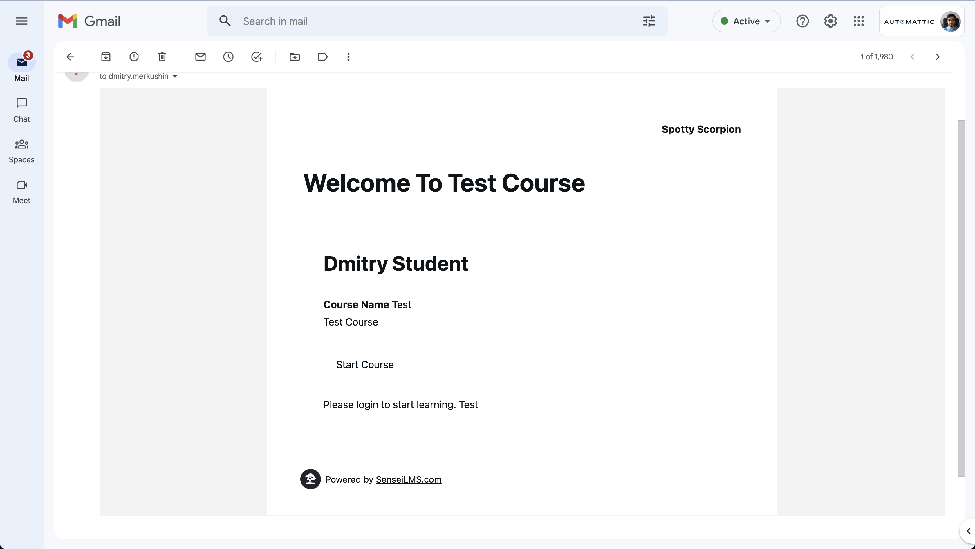The image size is (975, 549).
Task: Open the Active status dropdown
Action: tap(746, 21)
